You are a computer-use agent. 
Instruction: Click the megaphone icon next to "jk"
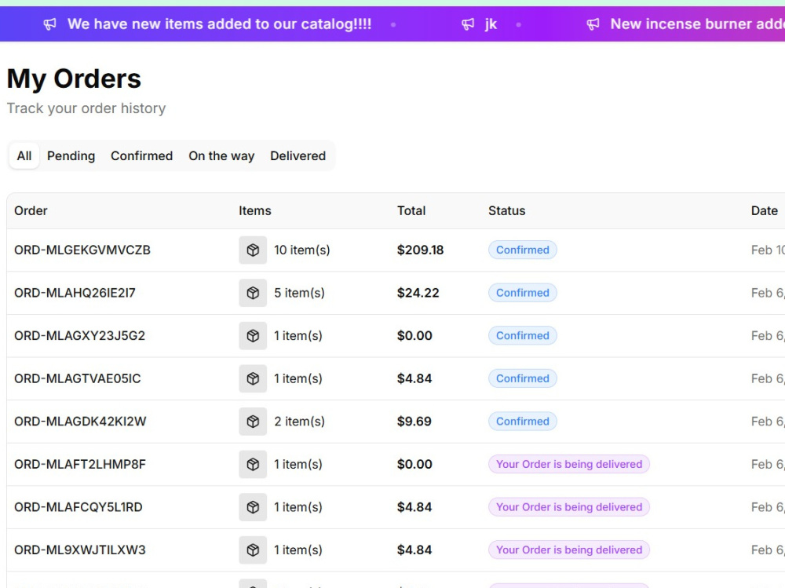[x=468, y=24]
